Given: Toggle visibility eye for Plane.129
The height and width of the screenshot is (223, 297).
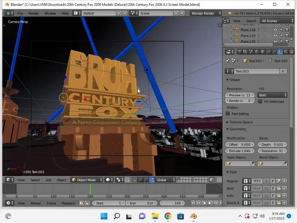Looking at the screenshot, I should (x=276, y=35).
